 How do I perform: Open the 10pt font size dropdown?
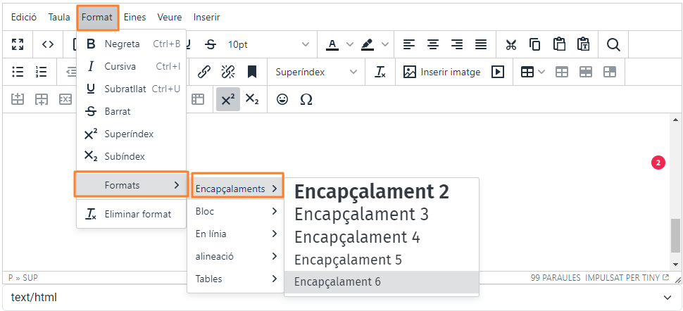268,44
